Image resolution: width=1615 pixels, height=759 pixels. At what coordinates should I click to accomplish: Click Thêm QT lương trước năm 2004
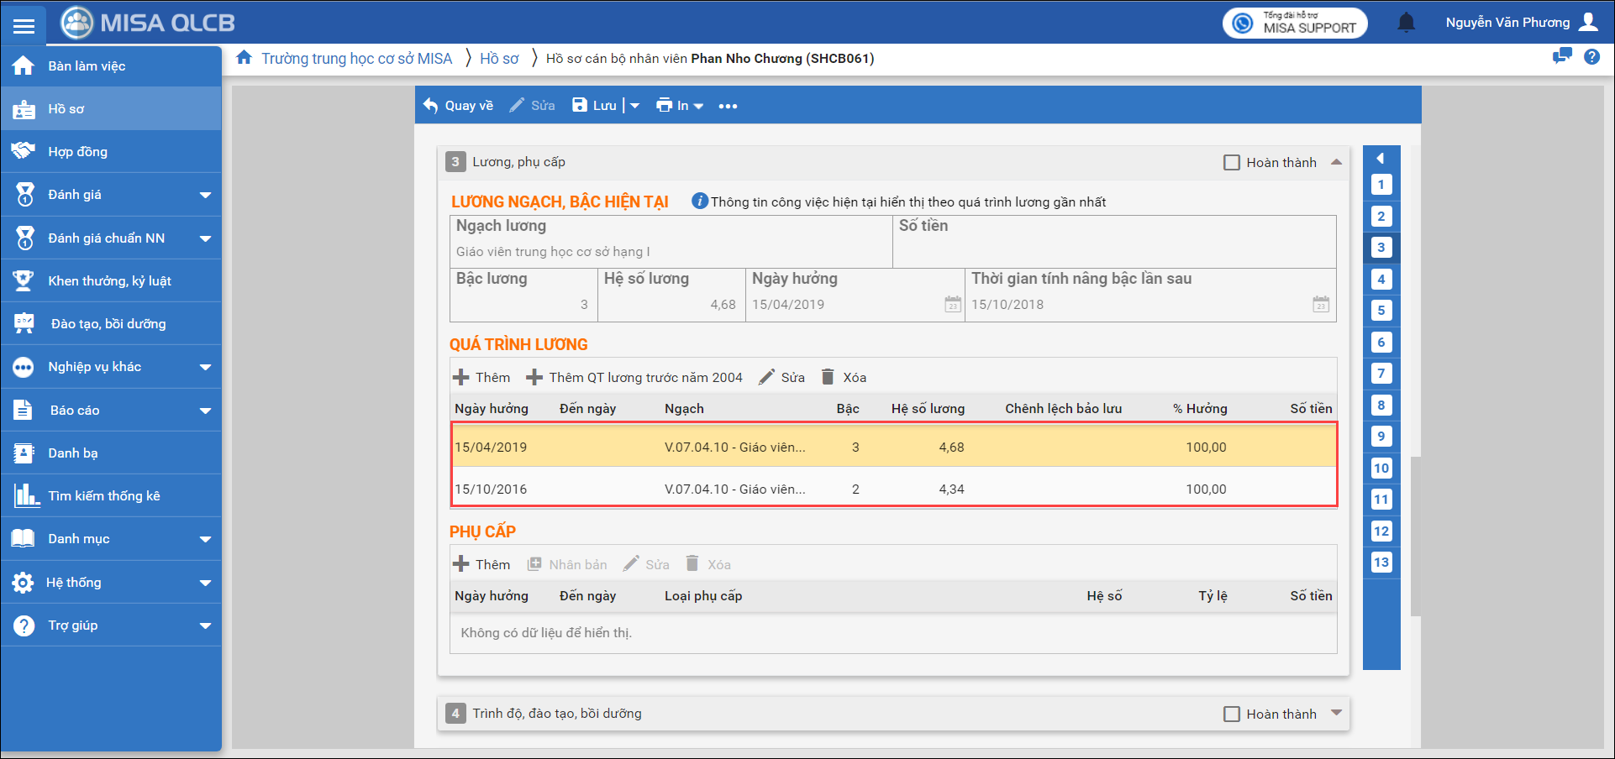pyautogui.click(x=634, y=378)
